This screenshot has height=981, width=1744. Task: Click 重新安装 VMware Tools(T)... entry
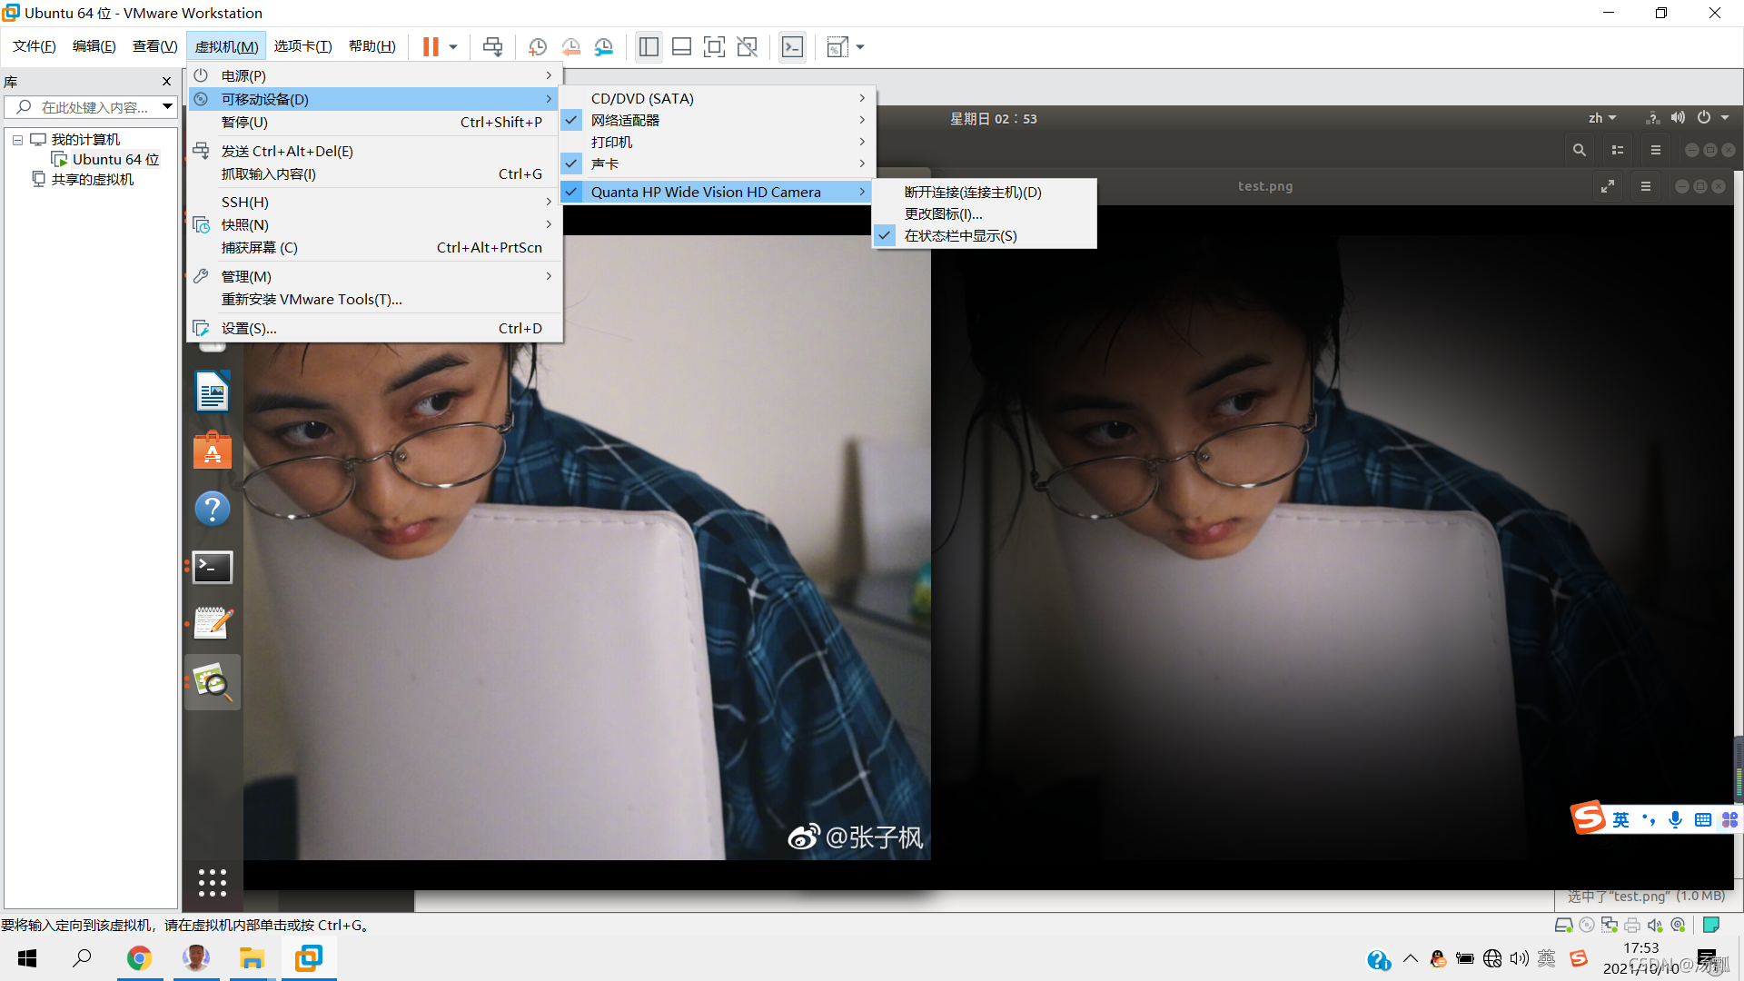click(312, 300)
